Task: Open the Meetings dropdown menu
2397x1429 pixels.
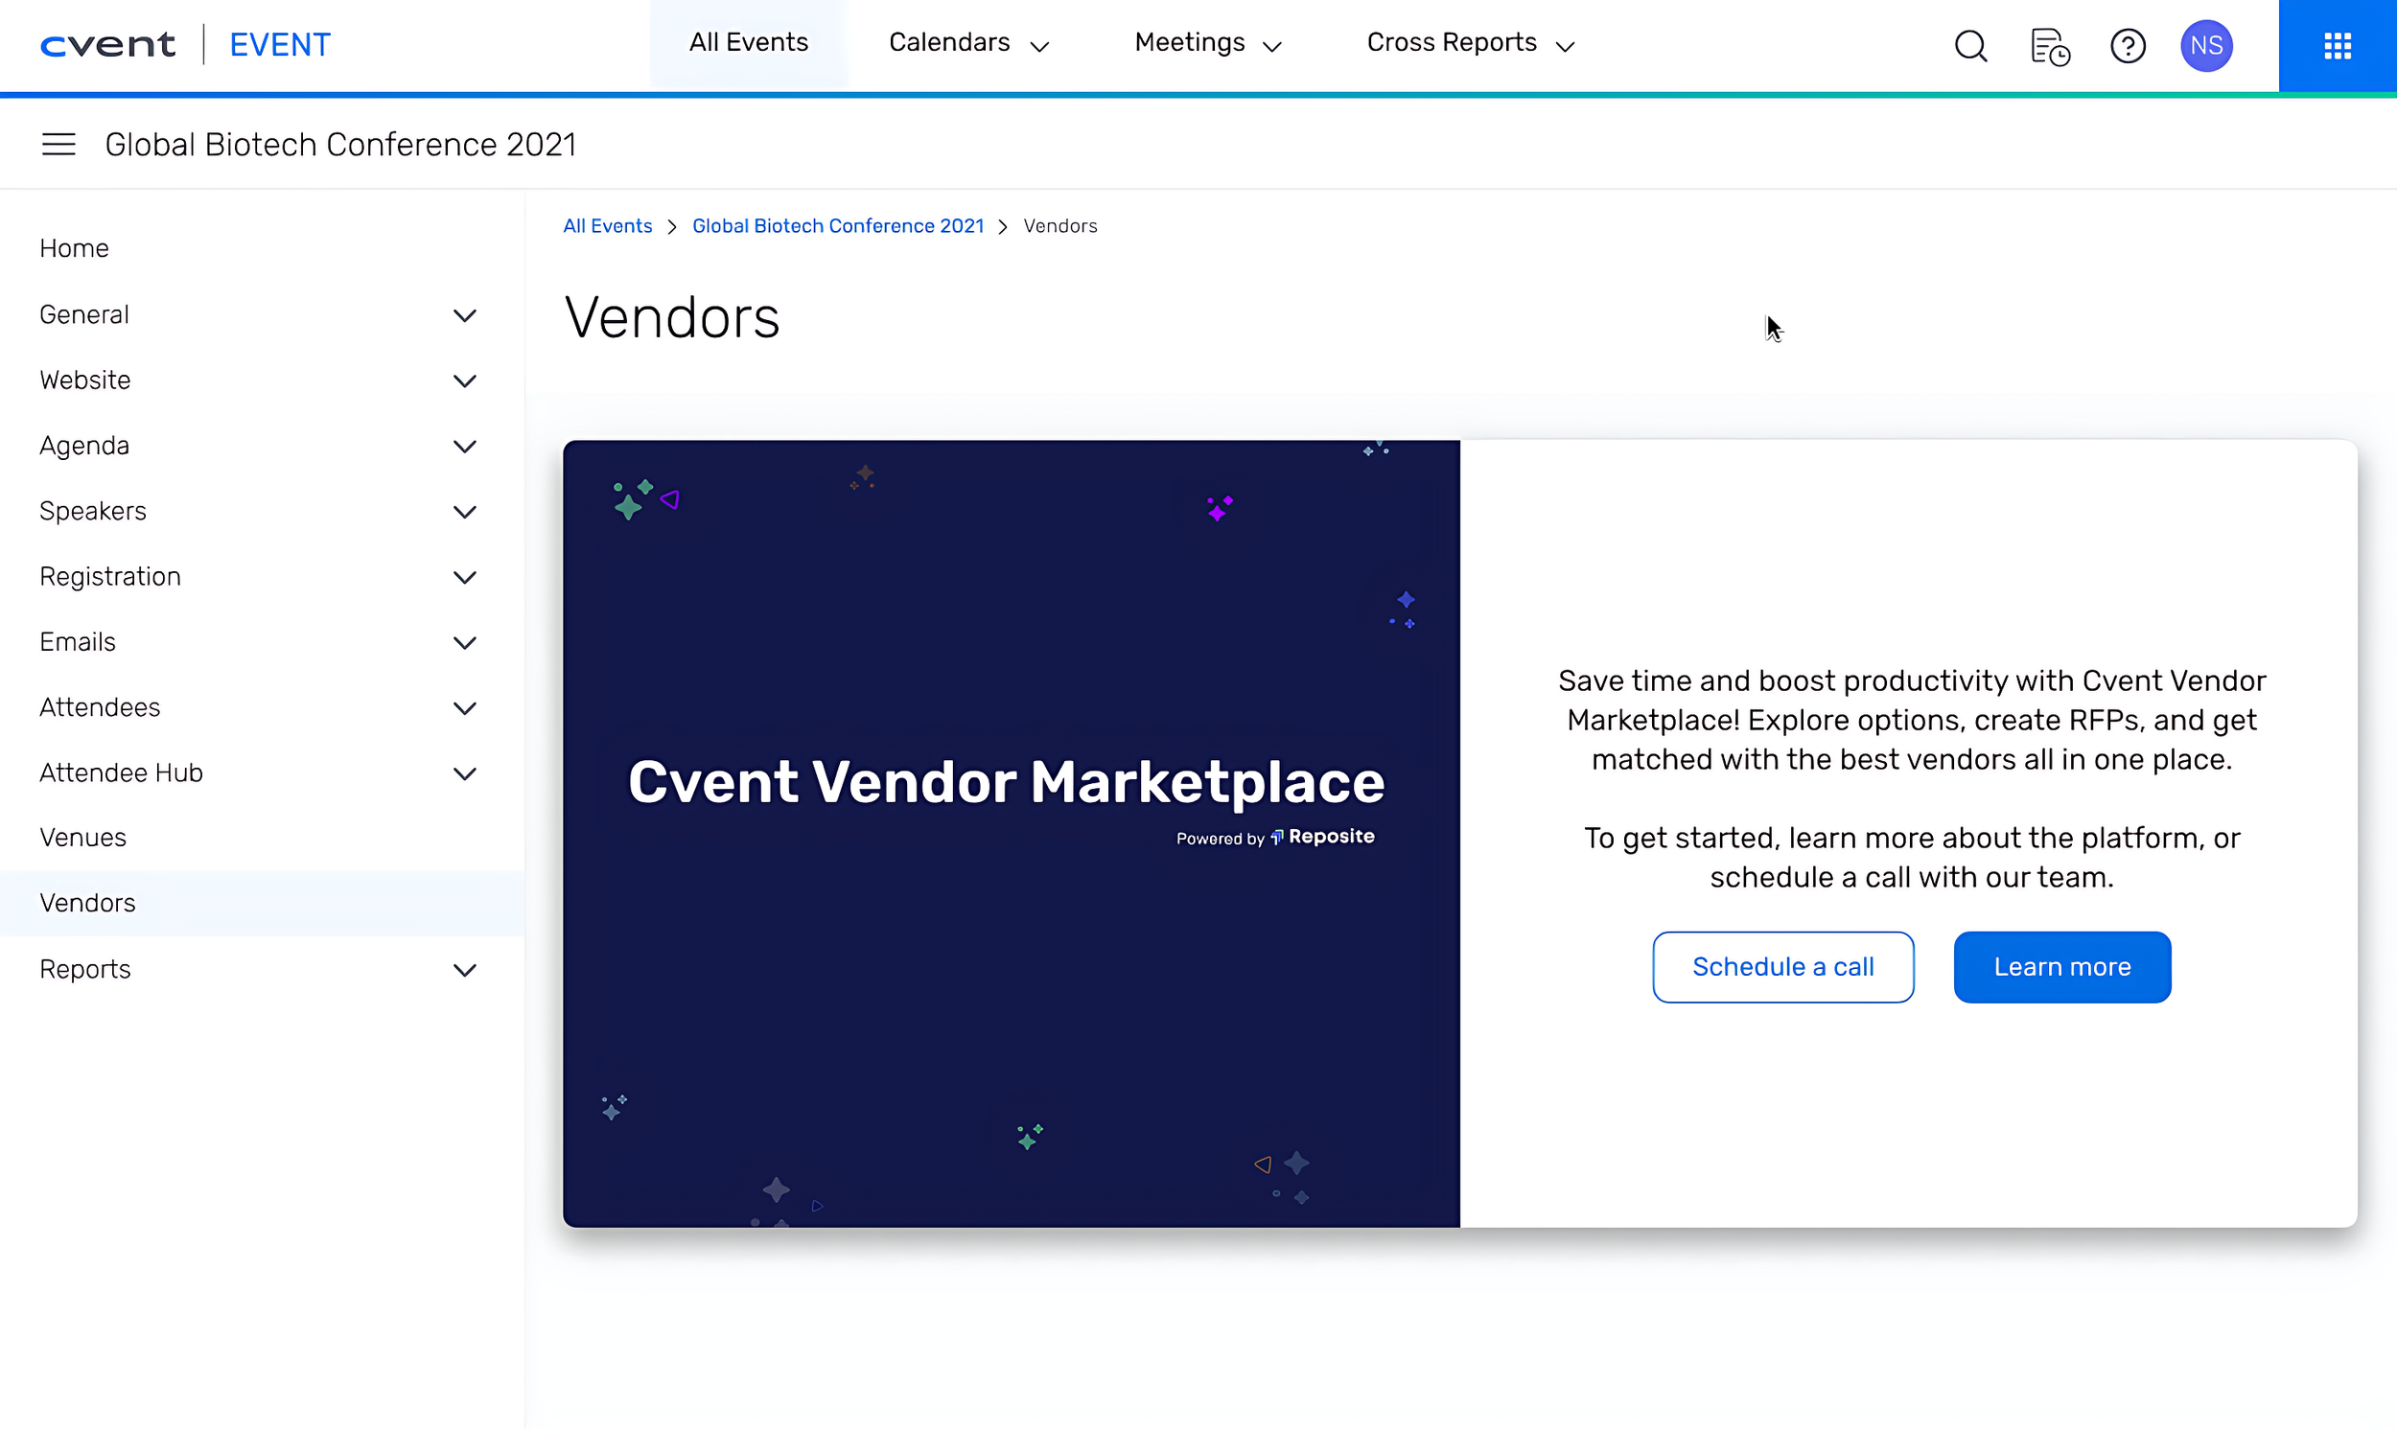Action: tap(1208, 43)
